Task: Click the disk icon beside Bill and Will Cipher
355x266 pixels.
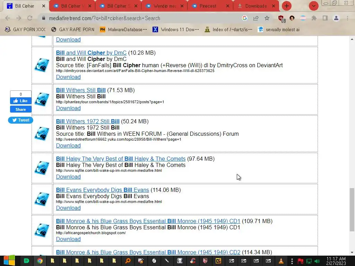Action: [42, 65]
